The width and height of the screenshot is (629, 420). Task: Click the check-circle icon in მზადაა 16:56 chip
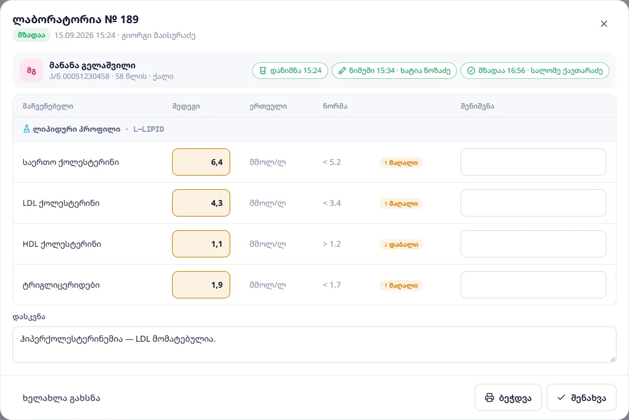471,71
